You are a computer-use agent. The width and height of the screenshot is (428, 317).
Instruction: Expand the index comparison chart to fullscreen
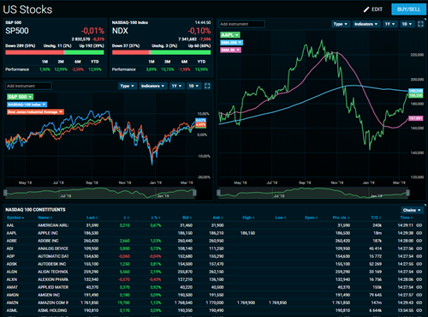tap(207, 86)
